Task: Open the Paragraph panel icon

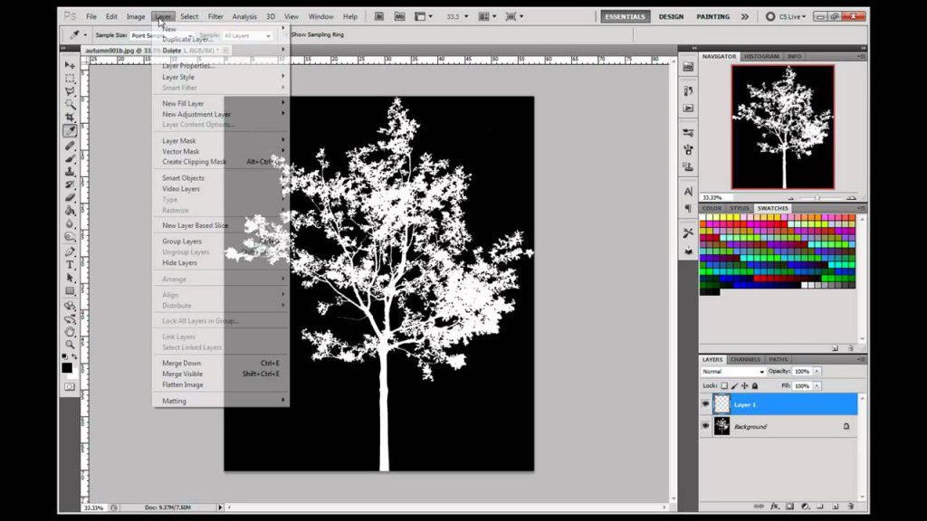Action: pos(688,208)
